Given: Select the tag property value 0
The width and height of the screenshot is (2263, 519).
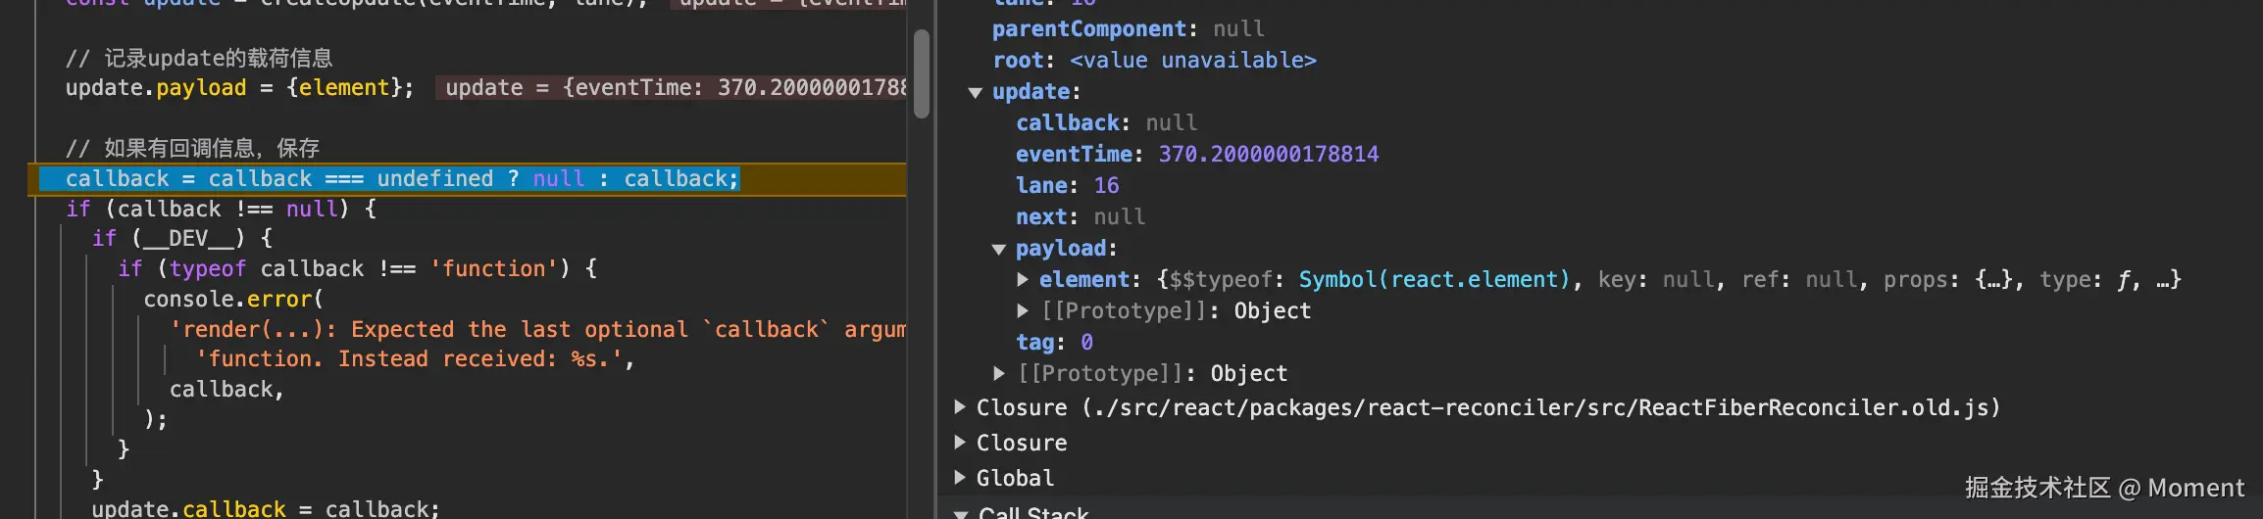Looking at the screenshot, I should [x=1086, y=343].
